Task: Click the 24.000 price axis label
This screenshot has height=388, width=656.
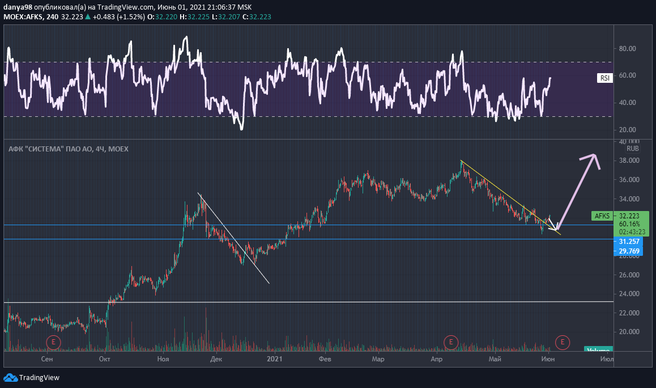Action: pyautogui.click(x=629, y=294)
